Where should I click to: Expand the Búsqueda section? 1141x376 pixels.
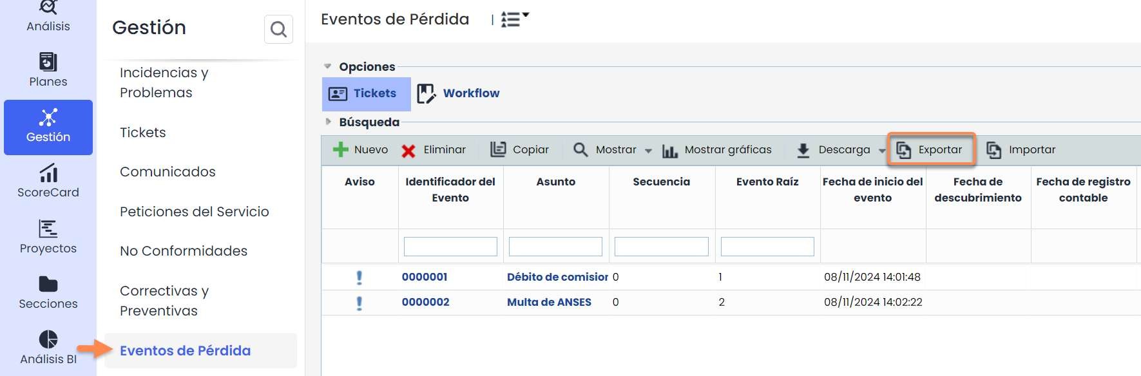[328, 122]
